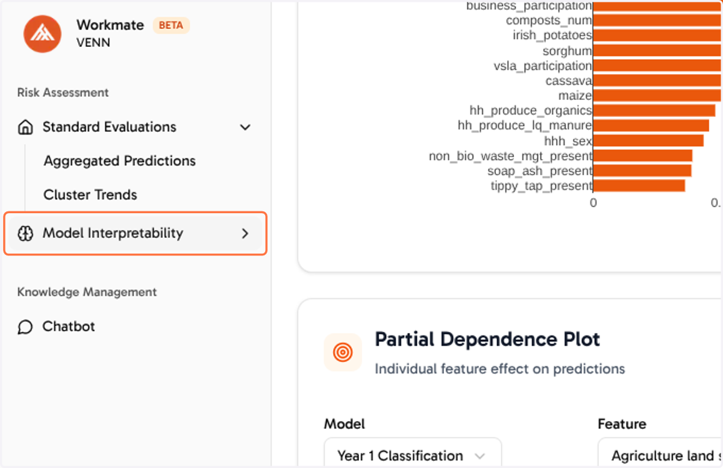Click the VENN workspace name
Screen dimensions: 723x468
93,43
